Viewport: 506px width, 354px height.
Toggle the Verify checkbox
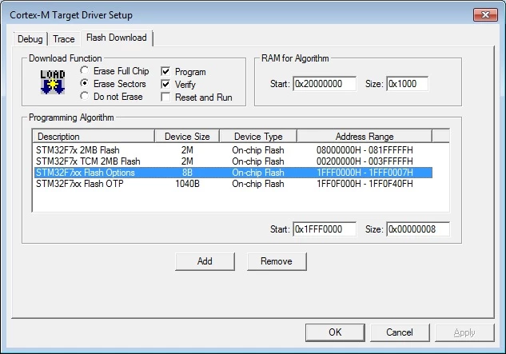165,85
